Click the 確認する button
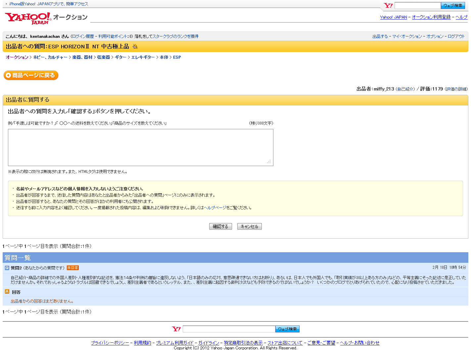This screenshot has height=350, width=471. pyautogui.click(x=220, y=226)
